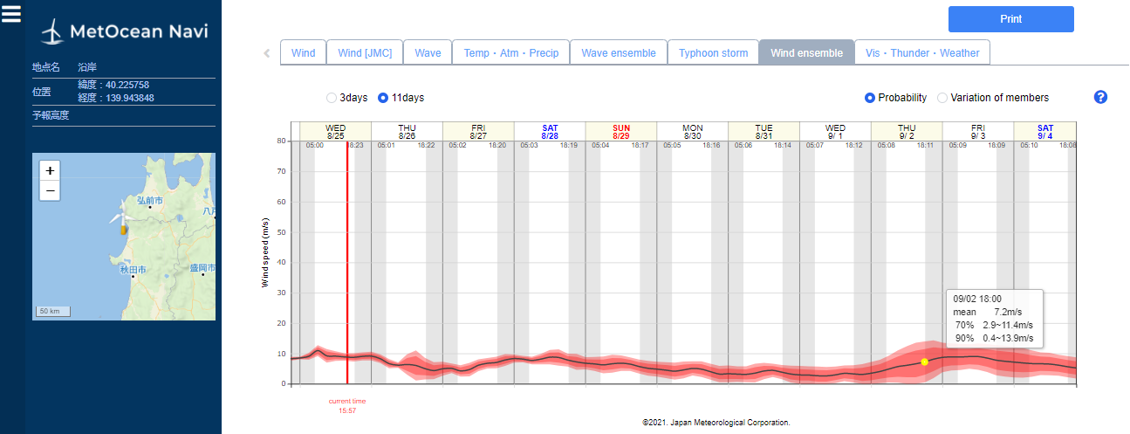This screenshot has width=1130, height=434.
Task: Click the 沿岸 location name
Action: pos(87,67)
